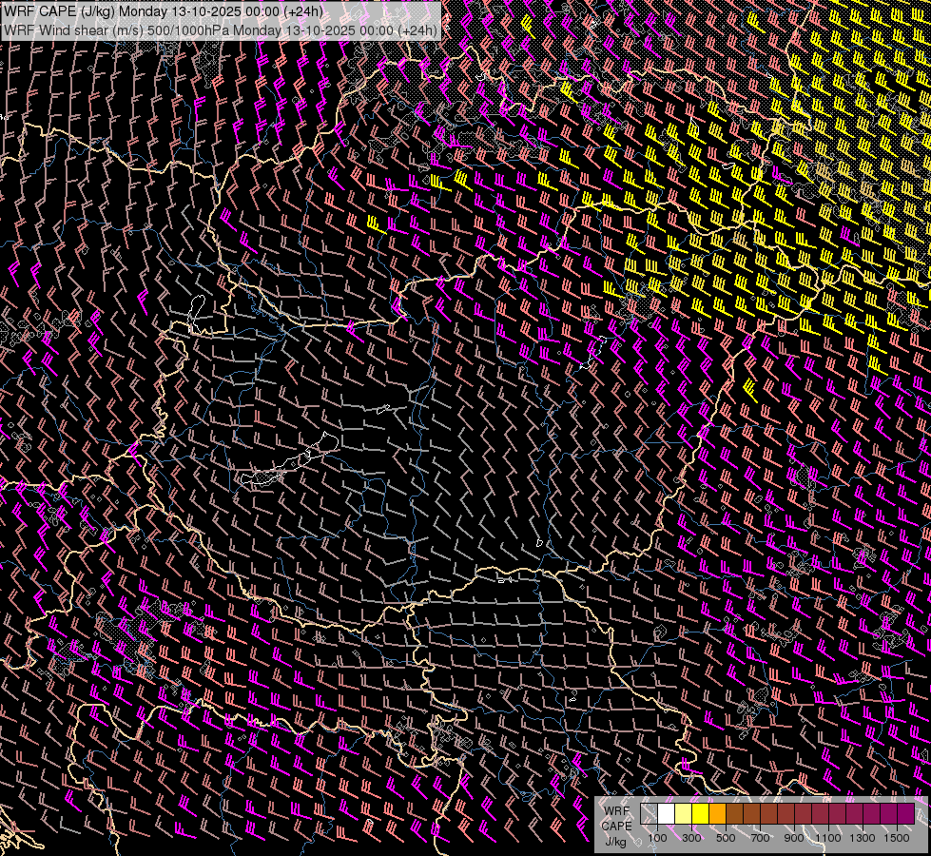Click the brown swatch right of orange
The height and width of the screenshot is (856, 931).
(x=735, y=814)
